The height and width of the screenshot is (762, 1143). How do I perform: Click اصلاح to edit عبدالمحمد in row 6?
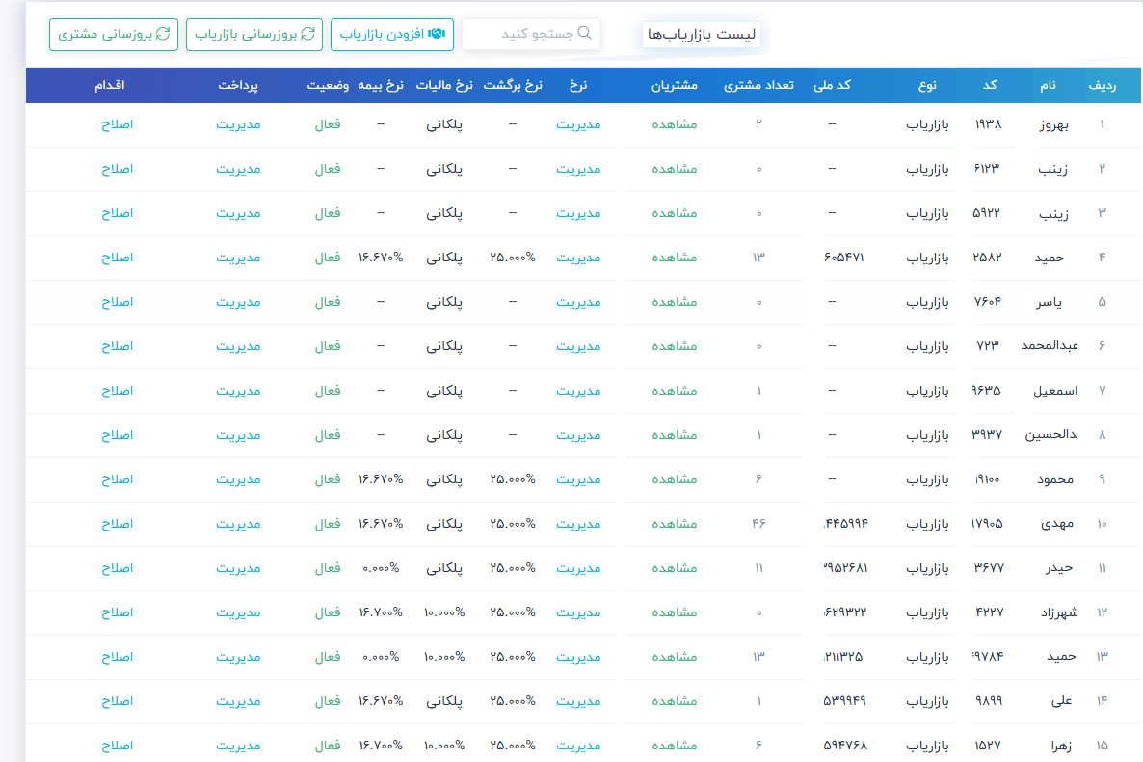[117, 346]
